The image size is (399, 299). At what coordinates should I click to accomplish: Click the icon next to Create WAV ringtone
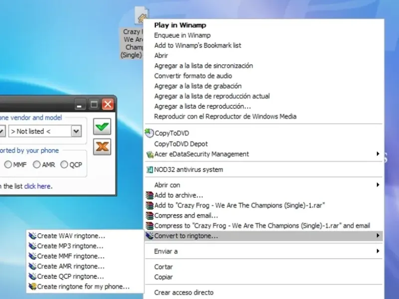[x=32, y=236]
